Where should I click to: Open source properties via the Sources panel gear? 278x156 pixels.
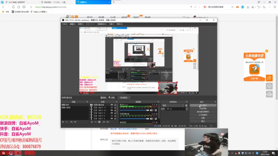(x=99, y=122)
